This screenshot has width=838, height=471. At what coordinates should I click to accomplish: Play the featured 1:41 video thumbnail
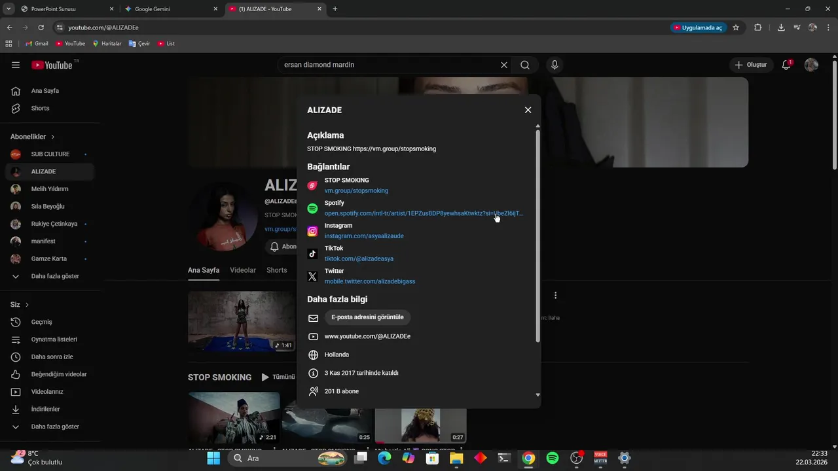(x=242, y=321)
